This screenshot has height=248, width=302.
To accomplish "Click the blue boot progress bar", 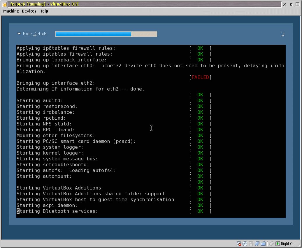I will 106,34.
